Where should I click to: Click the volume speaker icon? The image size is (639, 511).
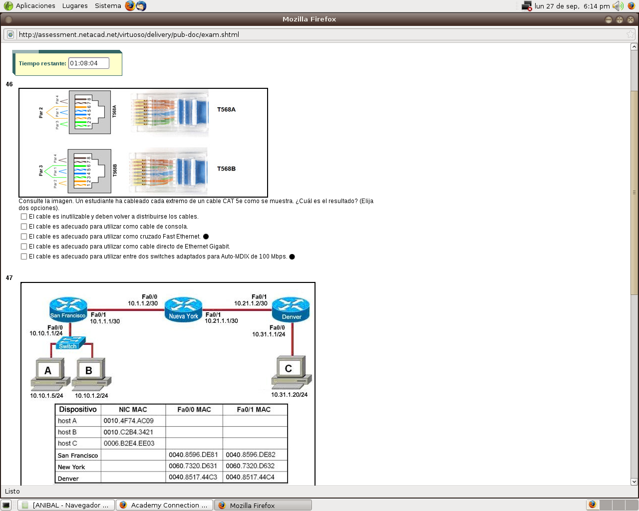point(618,6)
